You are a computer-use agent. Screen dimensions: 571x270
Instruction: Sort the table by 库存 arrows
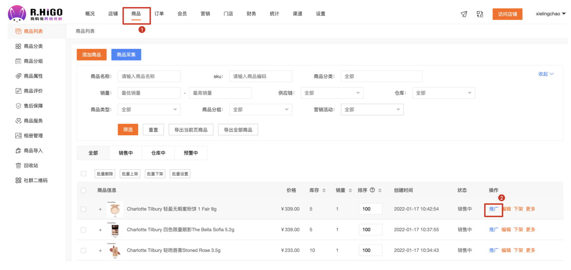pyautogui.click(x=324, y=190)
